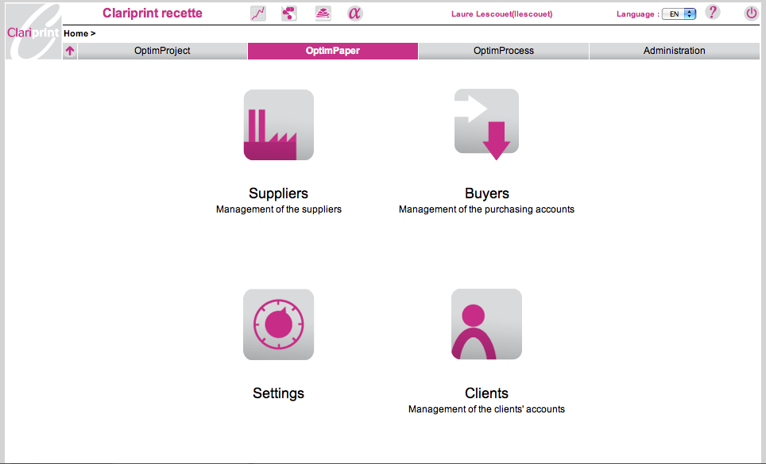766x464 pixels.
Task: Switch to the OptimProject tab
Action: point(163,51)
